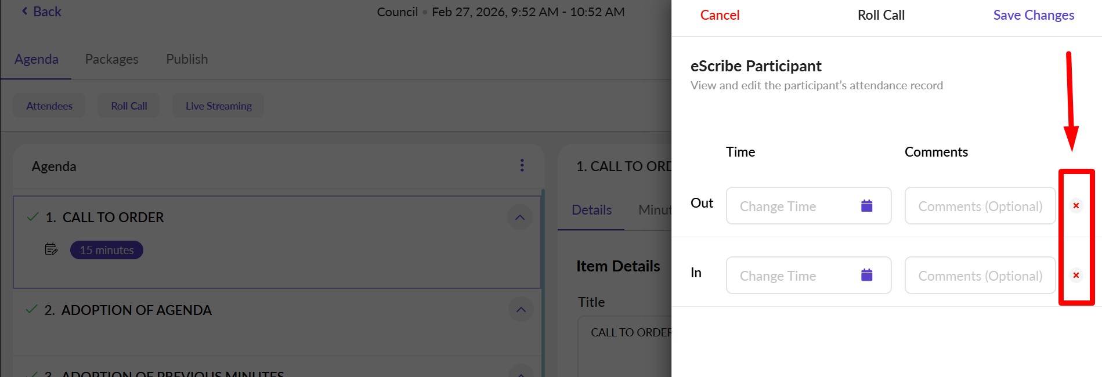This screenshot has height=377, width=1102.
Task: Remove the Out attendance entry
Action: (x=1076, y=206)
